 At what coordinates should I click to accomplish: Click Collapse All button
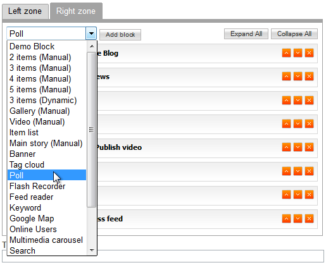(x=294, y=34)
